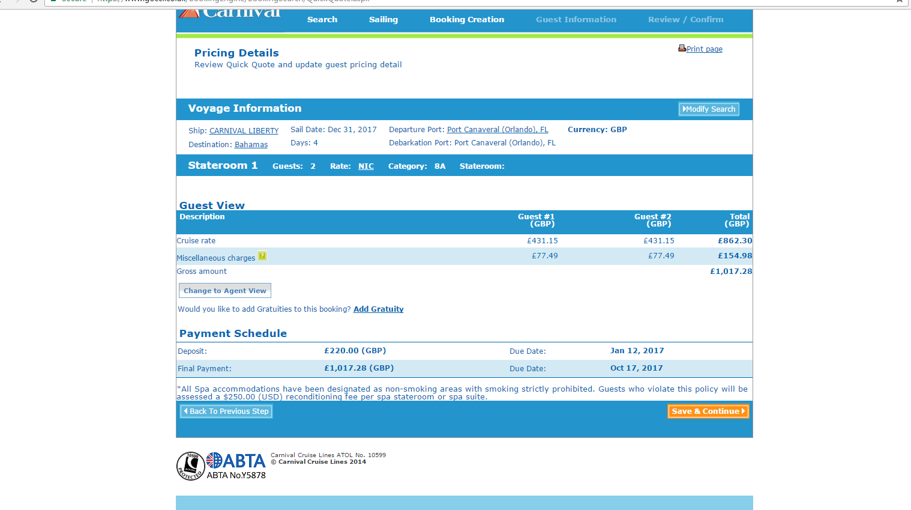Click the Days: 4 text

tap(304, 143)
